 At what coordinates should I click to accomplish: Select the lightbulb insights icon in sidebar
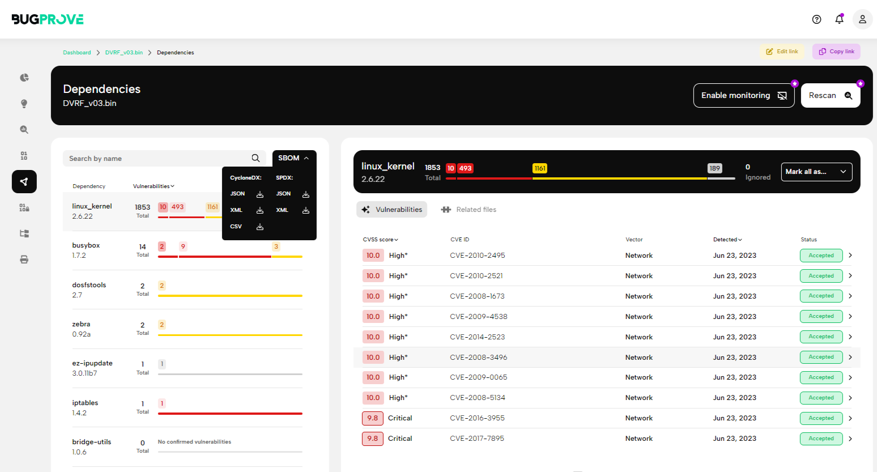tap(24, 103)
